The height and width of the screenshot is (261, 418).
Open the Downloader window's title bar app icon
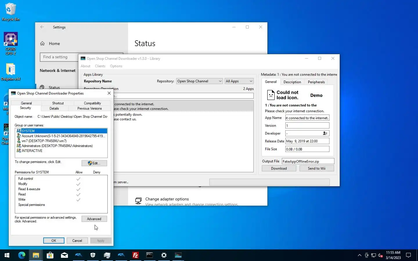click(x=83, y=58)
